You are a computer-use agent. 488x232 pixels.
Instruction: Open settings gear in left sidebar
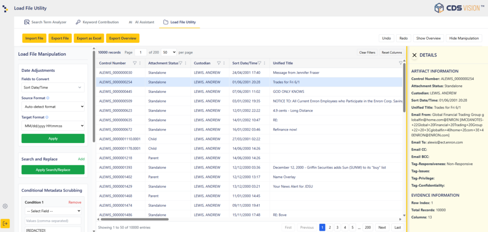tap(5, 206)
